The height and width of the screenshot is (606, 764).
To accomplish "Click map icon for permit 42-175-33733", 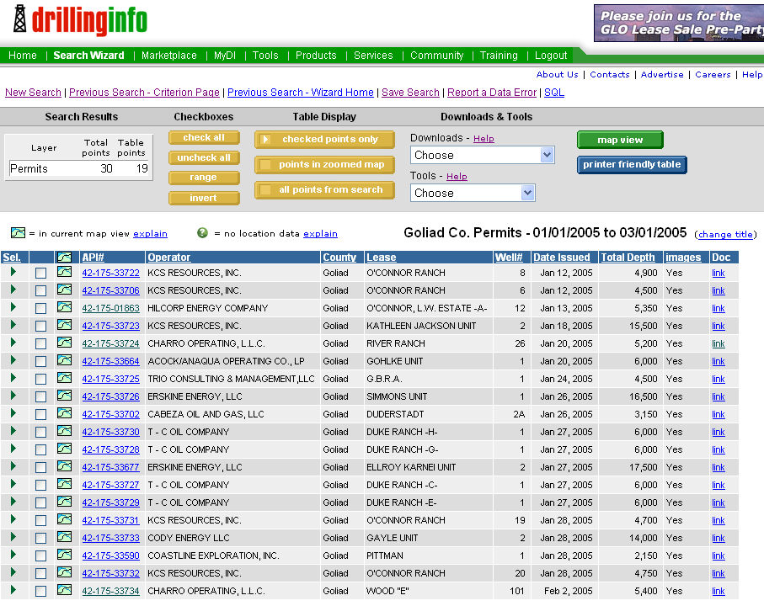I will pos(64,537).
